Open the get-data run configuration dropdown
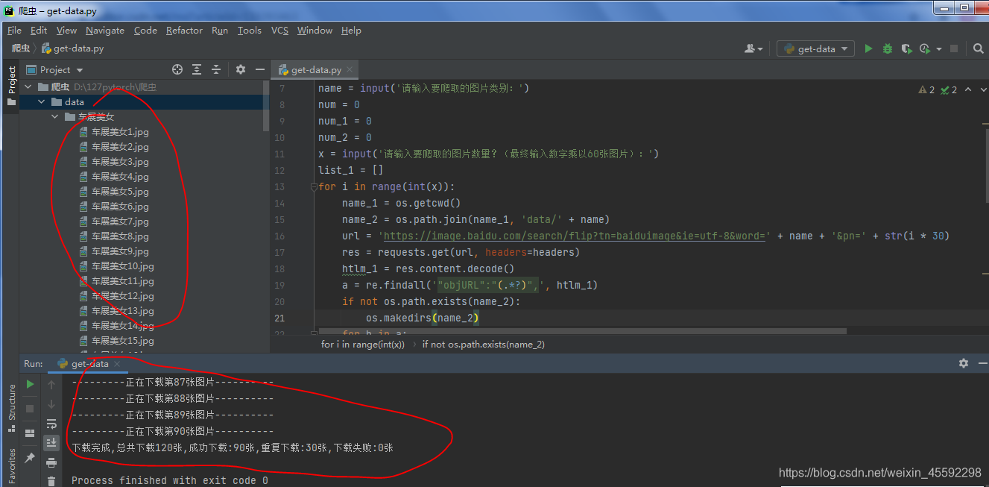Image resolution: width=989 pixels, height=487 pixels. click(x=816, y=48)
